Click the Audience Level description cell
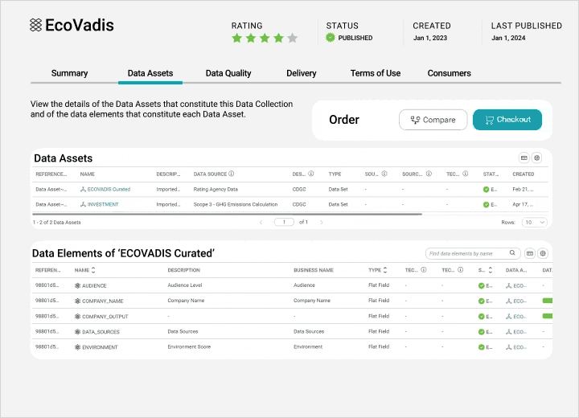This screenshot has width=579, height=418. 185,285
